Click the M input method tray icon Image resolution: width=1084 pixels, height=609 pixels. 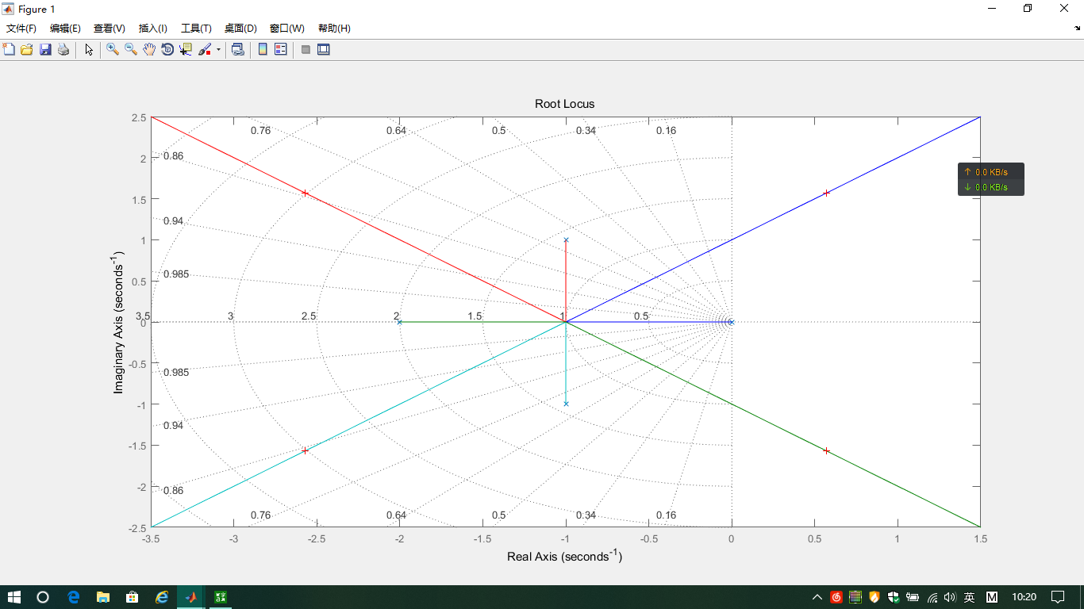[x=992, y=597]
